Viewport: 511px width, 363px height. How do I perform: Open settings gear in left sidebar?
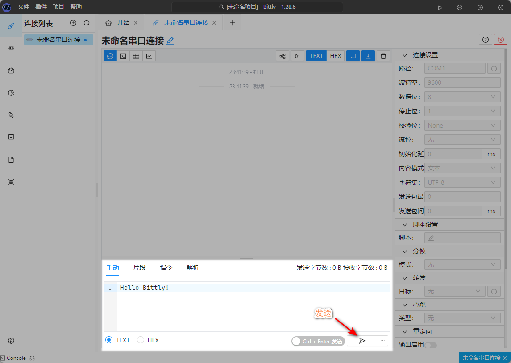(x=11, y=341)
